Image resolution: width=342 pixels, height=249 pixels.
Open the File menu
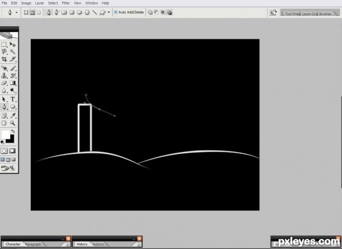(x=4, y=3)
